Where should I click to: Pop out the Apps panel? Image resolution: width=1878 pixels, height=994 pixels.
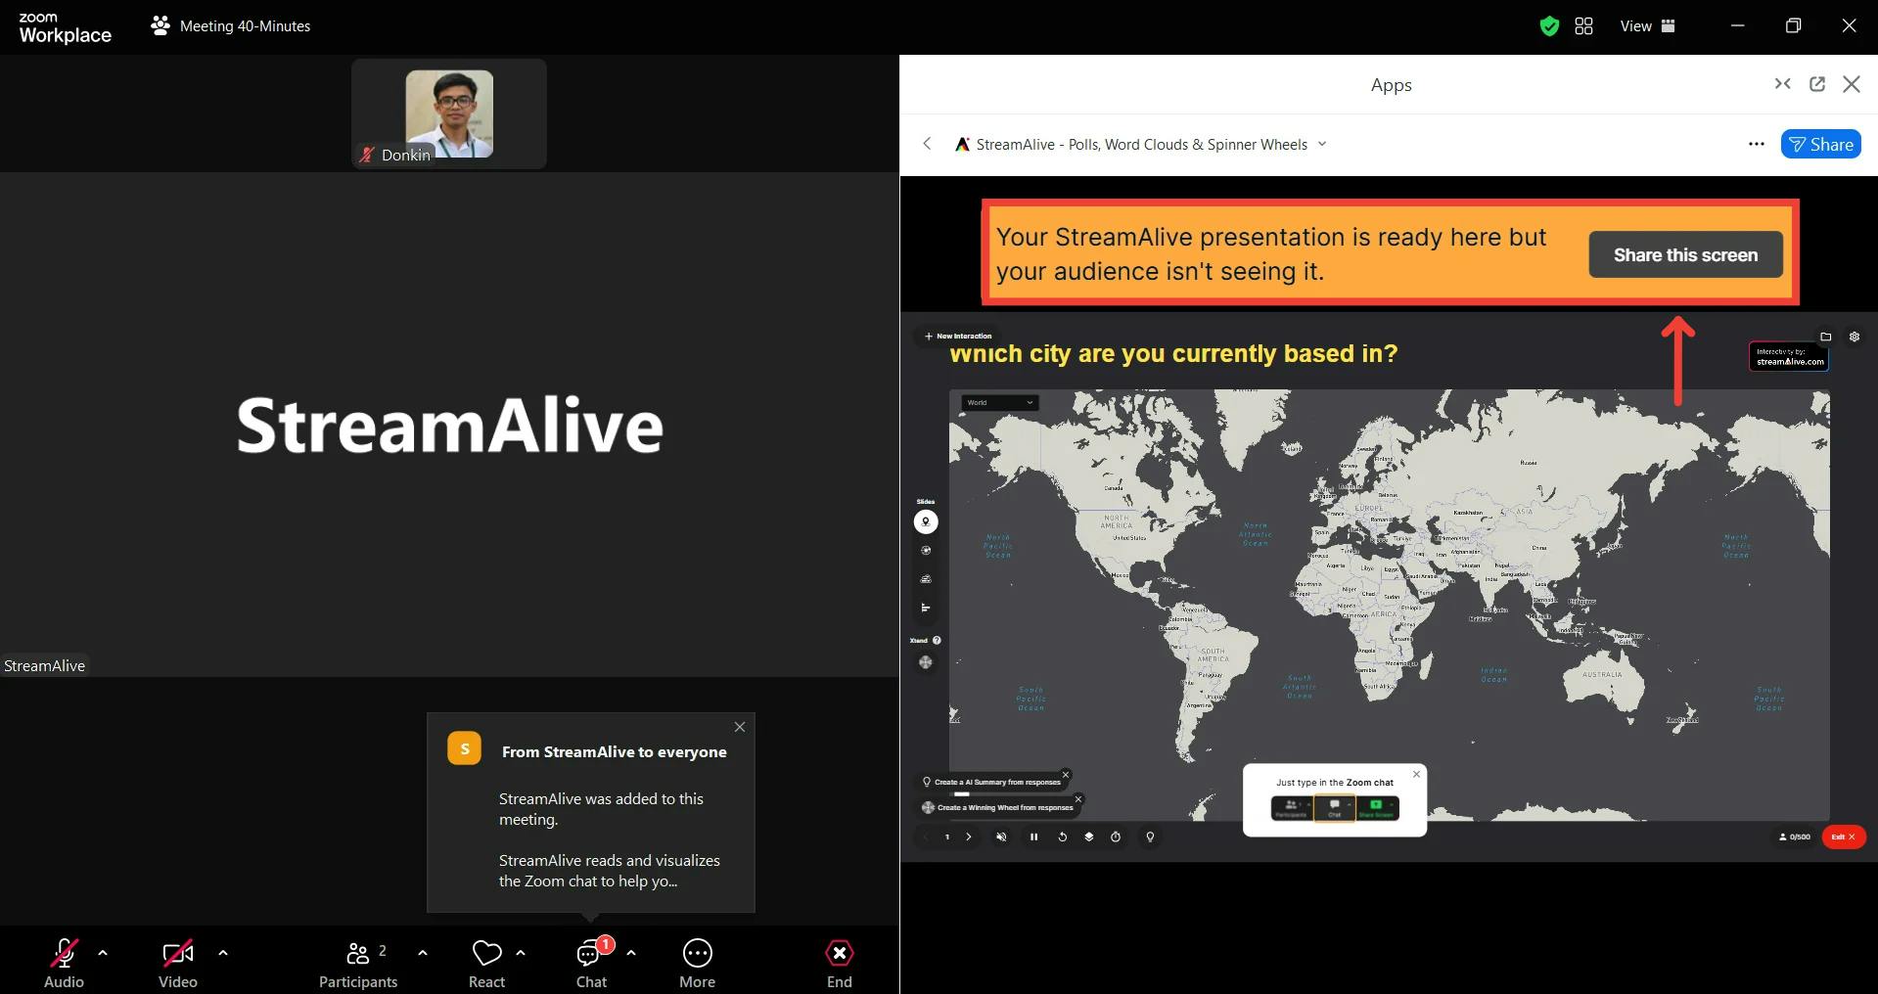tap(1817, 84)
